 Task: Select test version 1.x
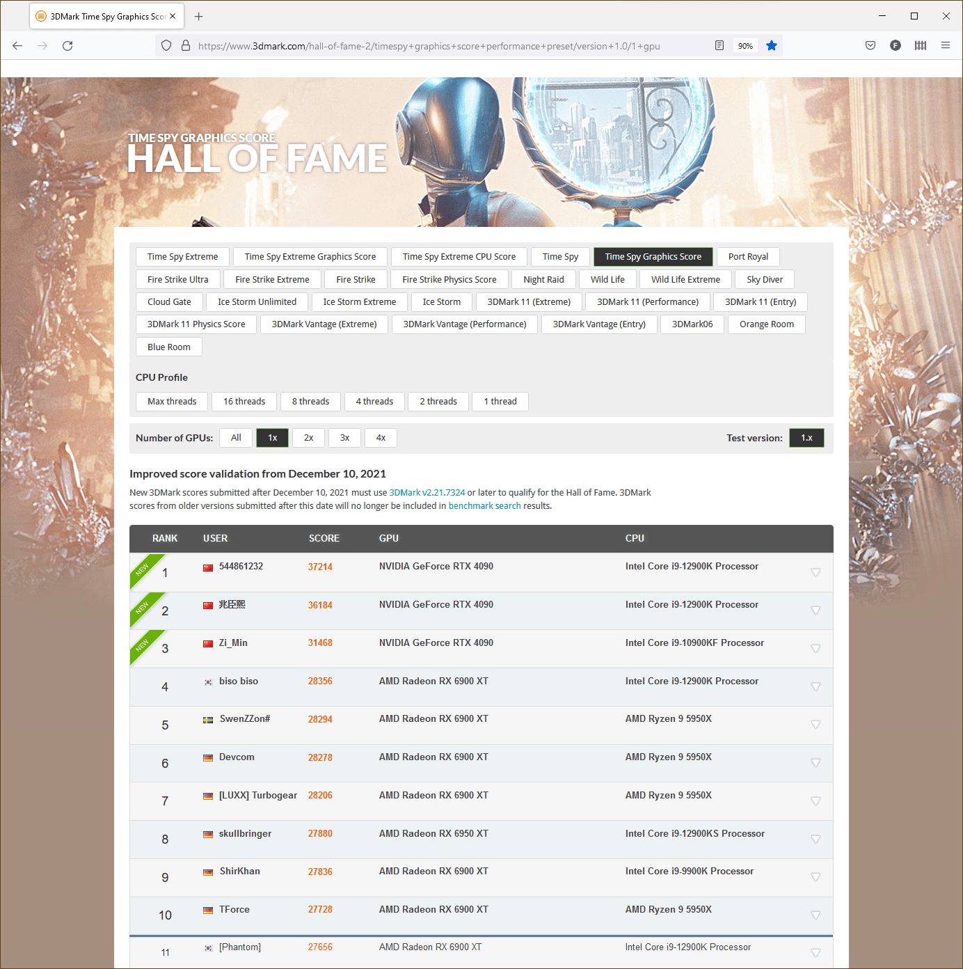pyautogui.click(x=806, y=438)
